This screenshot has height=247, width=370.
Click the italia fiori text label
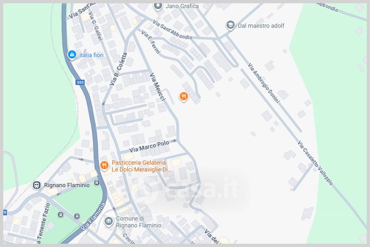[x=91, y=55]
